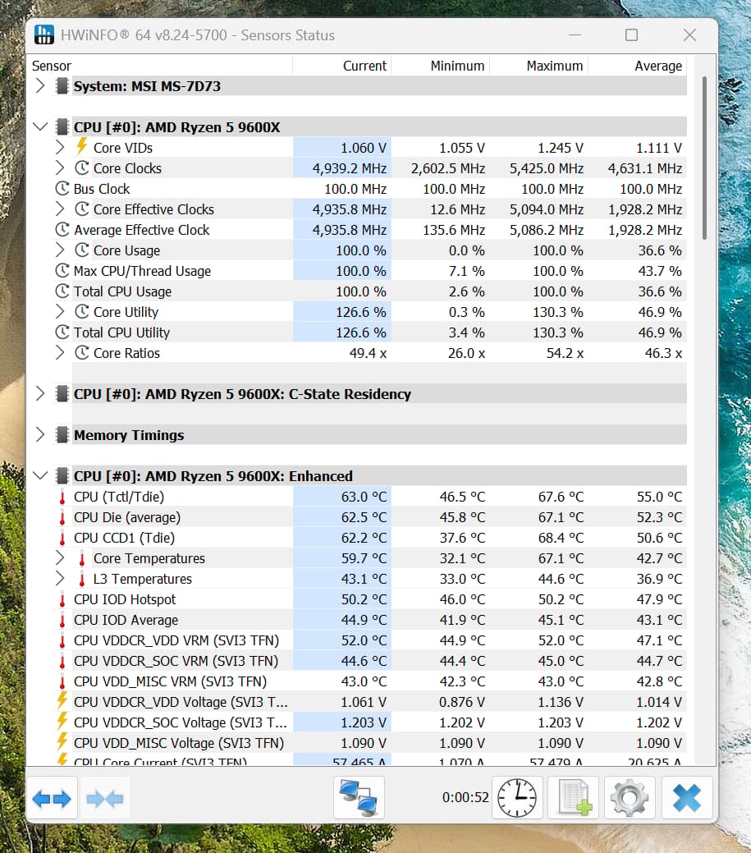Expand the Core Temperatures row

(x=60, y=558)
